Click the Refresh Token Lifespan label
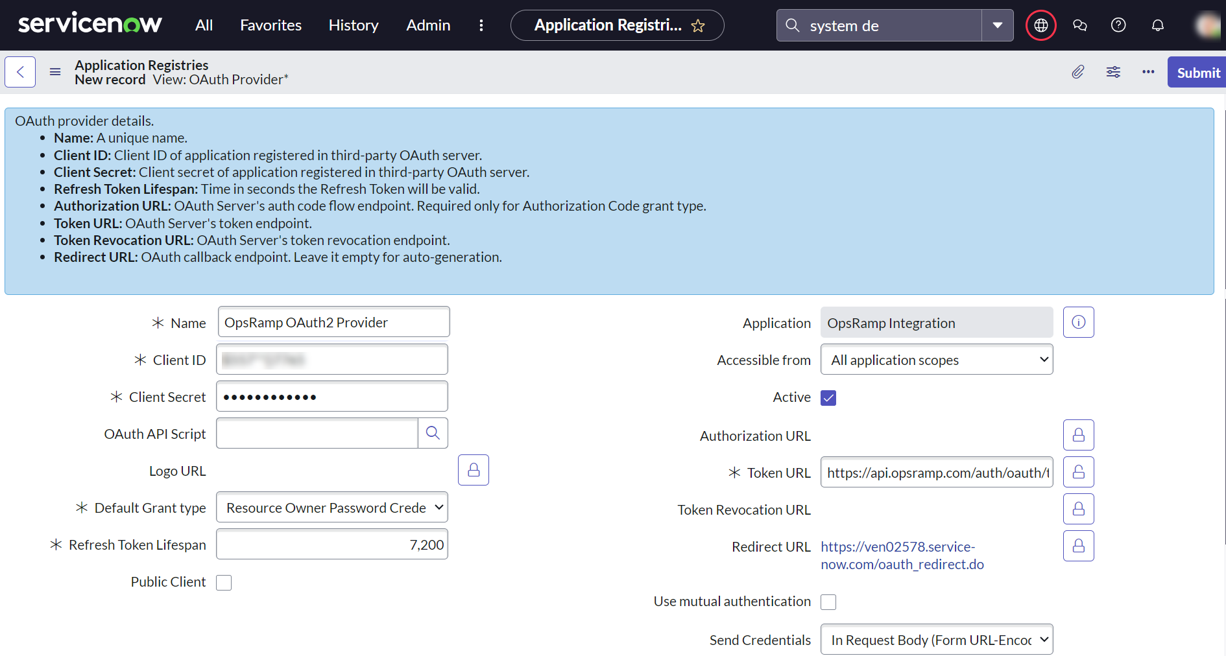 [x=137, y=545]
